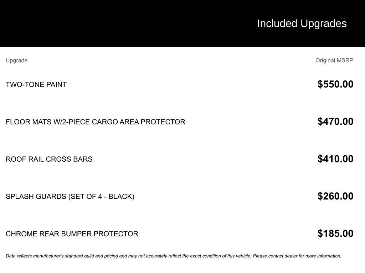Click the black header banner

point(182,23)
